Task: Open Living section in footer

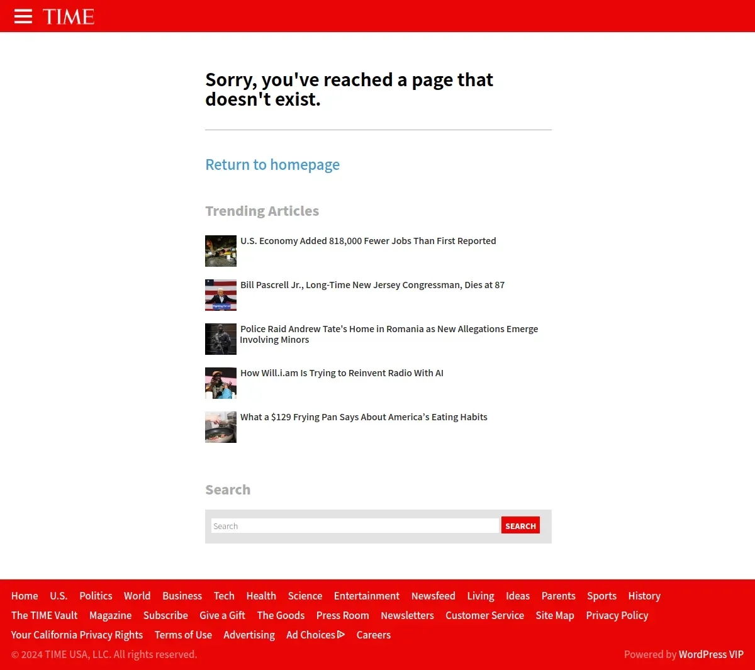Action: pos(481,596)
